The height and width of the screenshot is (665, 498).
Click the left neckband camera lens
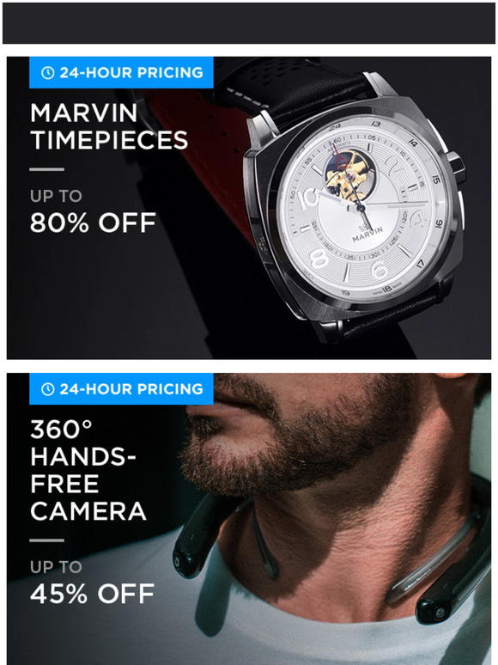(179, 562)
